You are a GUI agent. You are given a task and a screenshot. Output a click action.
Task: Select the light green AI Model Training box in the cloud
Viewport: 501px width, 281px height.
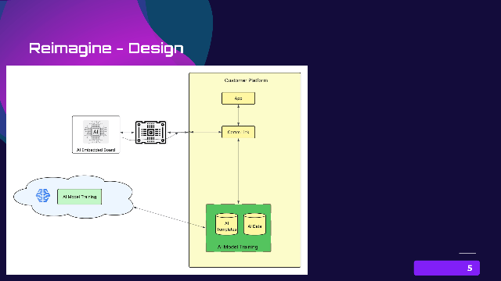80,197
